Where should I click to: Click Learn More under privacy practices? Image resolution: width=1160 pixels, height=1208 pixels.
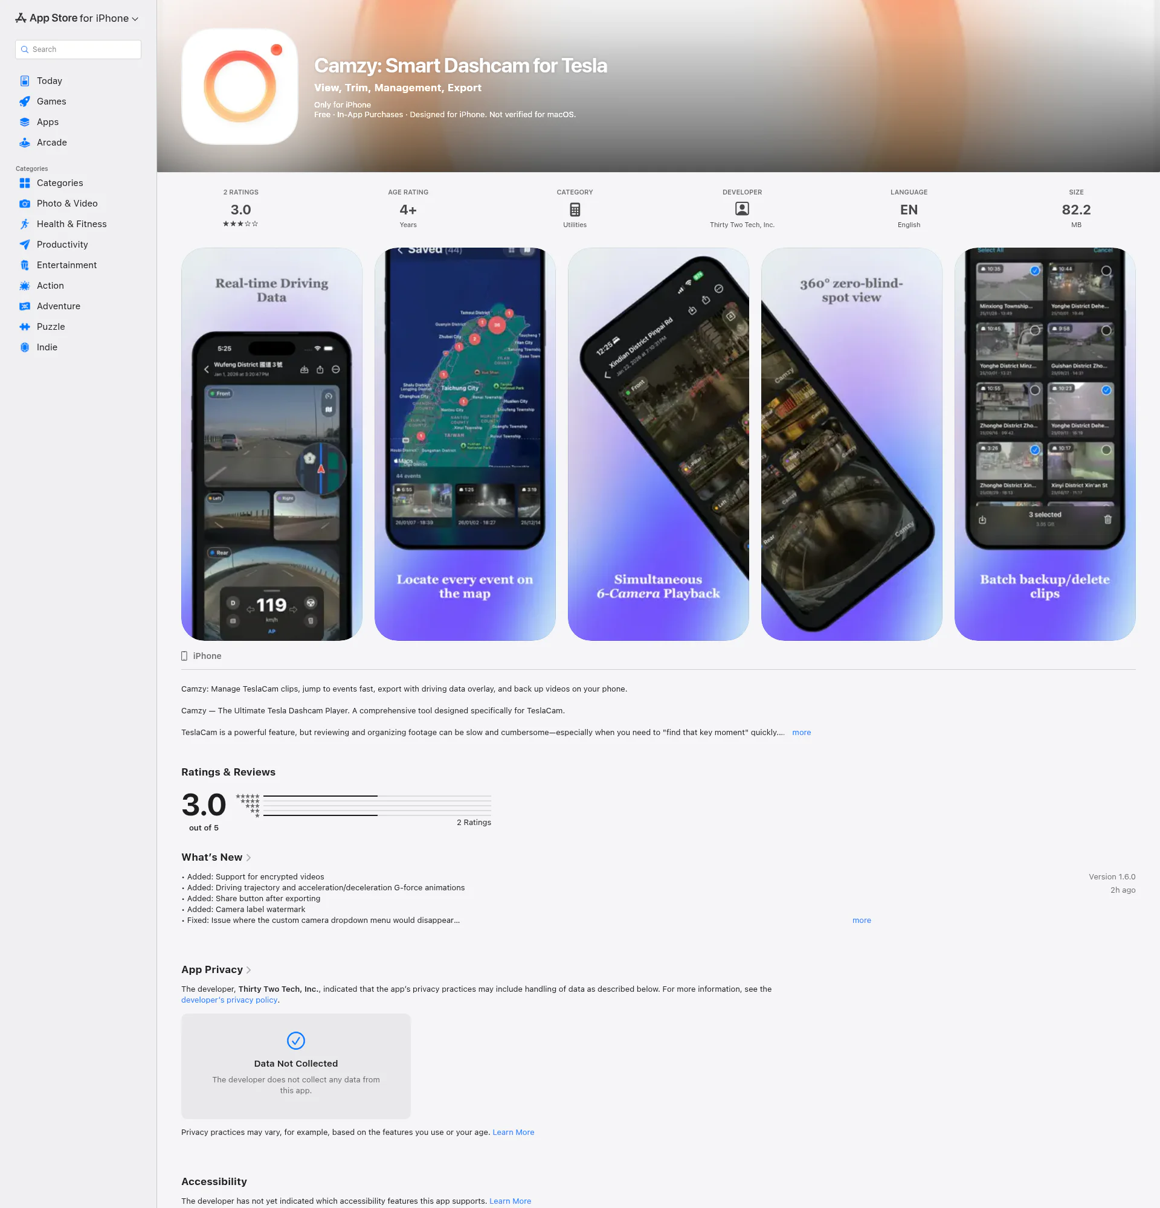pyautogui.click(x=513, y=1132)
